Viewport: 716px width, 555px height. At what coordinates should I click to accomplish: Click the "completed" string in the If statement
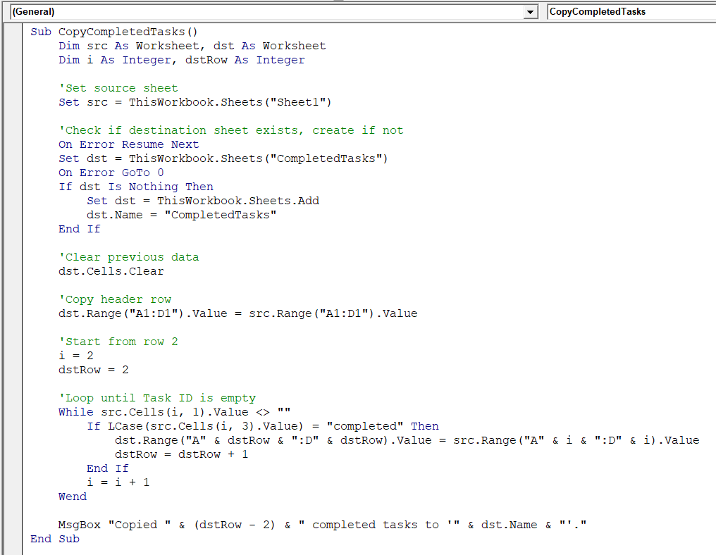coord(364,426)
